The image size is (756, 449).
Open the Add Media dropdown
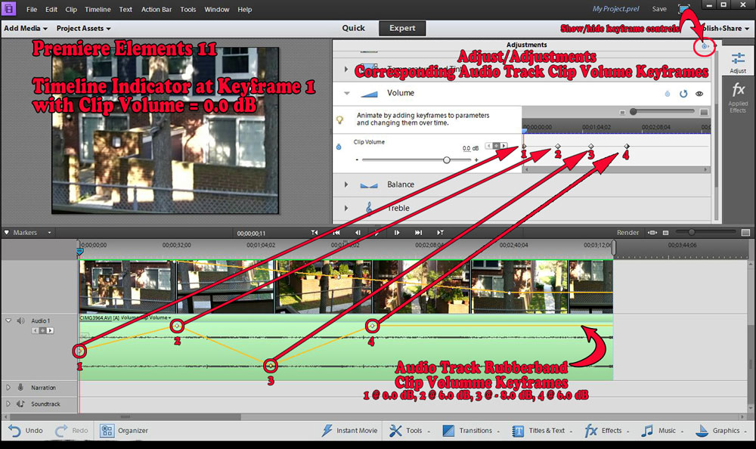click(x=26, y=29)
